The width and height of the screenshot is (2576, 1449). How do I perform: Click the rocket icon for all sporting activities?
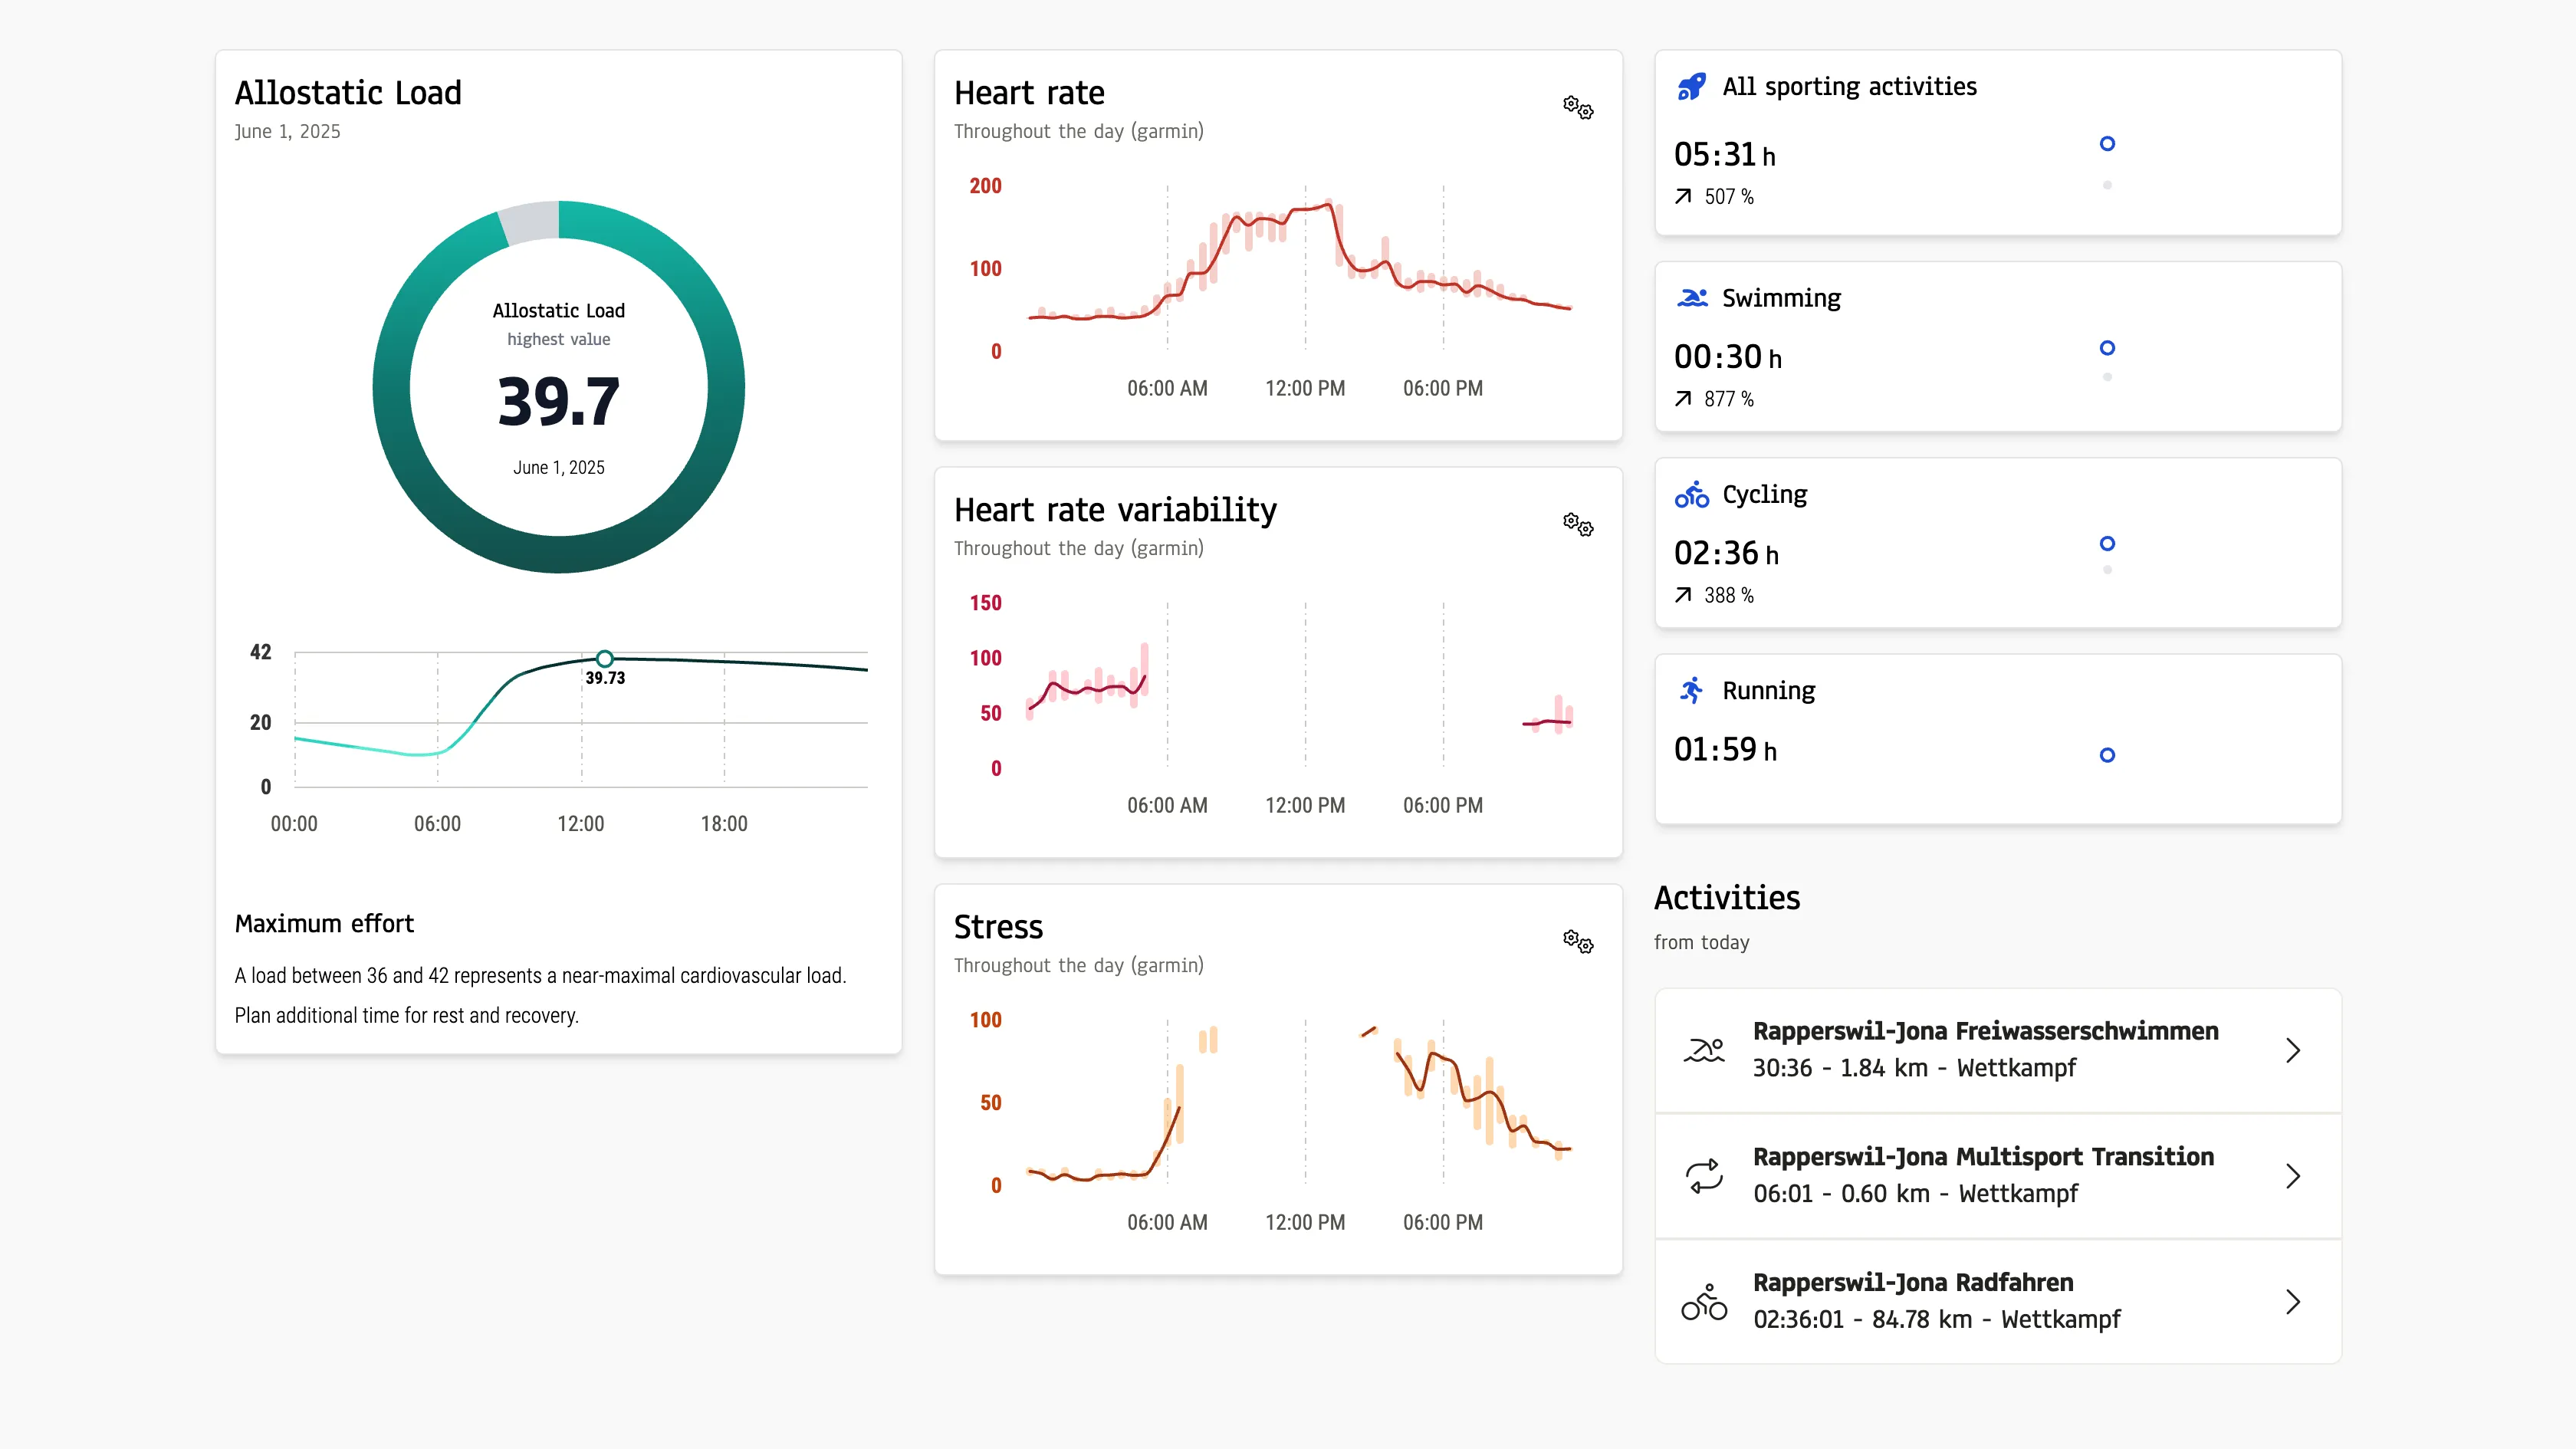(1691, 87)
